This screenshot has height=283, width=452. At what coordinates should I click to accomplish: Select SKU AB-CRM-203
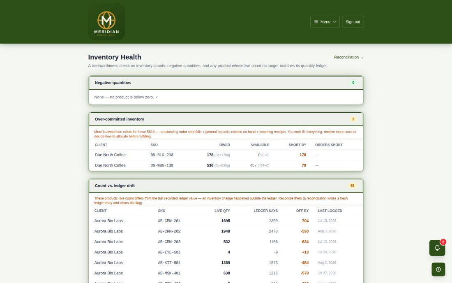[x=169, y=242]
